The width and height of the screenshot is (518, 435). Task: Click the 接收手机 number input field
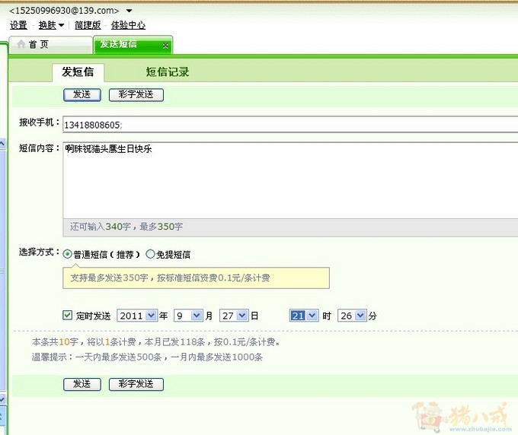click(x=290, y=125)
